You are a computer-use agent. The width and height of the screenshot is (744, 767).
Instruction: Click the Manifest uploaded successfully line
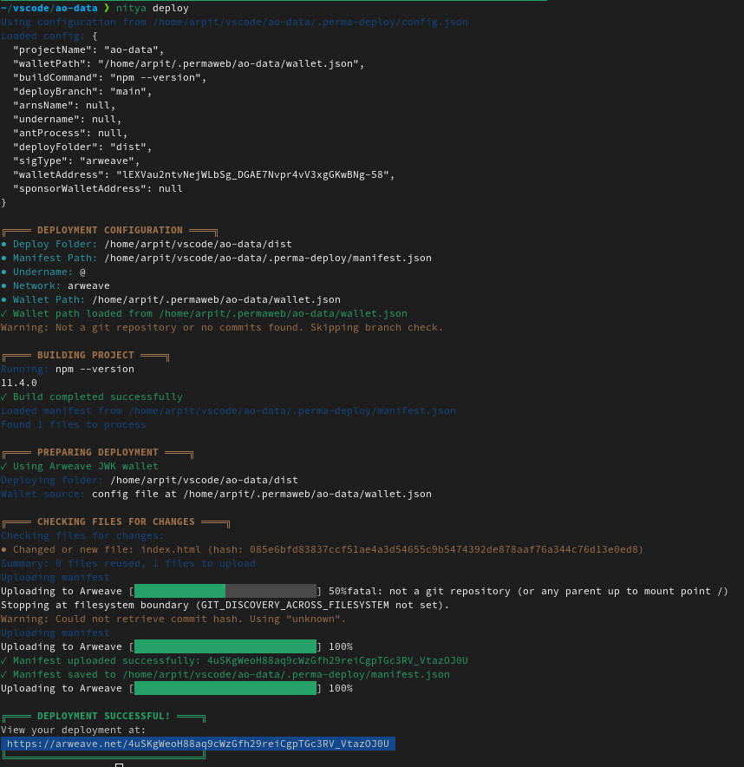235,660
